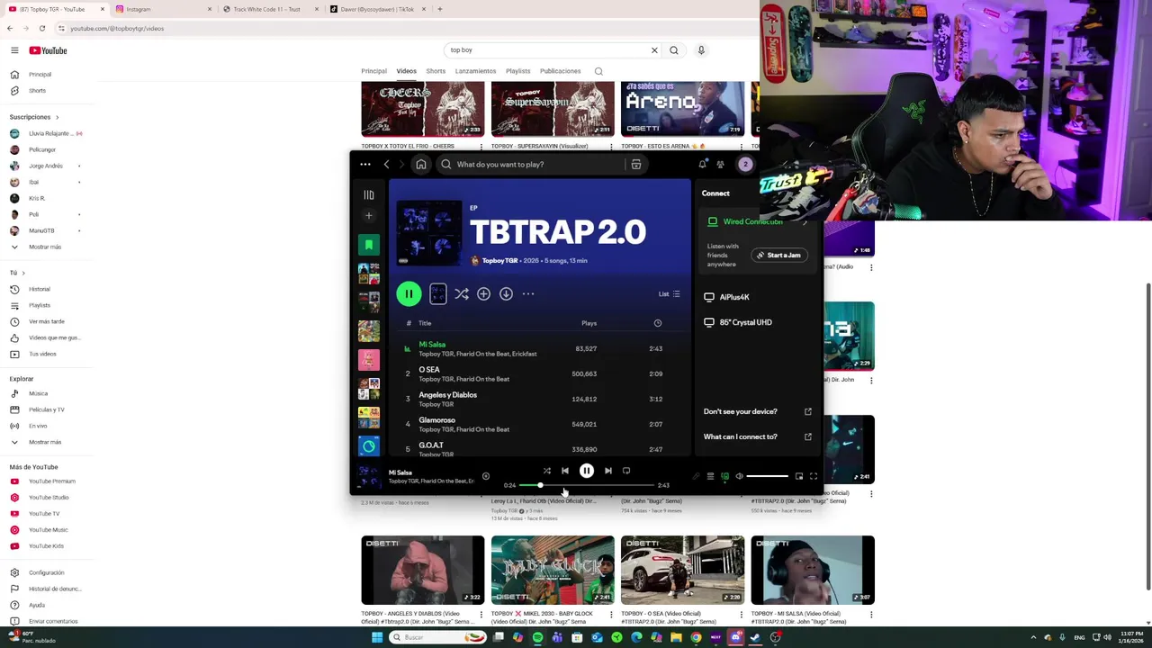Open Spotify three-dot app menu
The image size is (1152, 648).
click(365, 164)
